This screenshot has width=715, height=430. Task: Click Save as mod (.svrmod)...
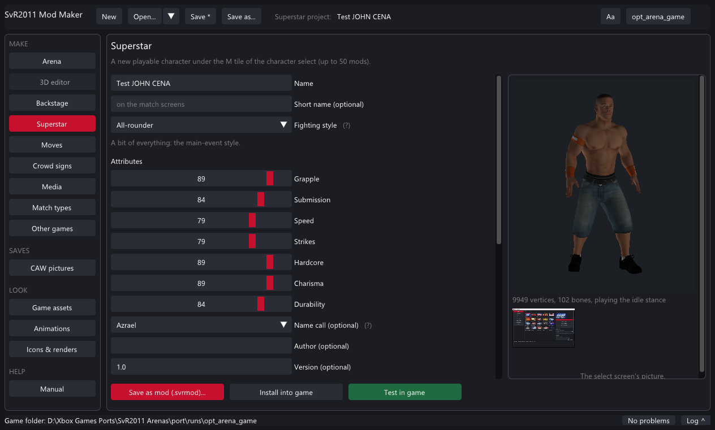point(167,392)
